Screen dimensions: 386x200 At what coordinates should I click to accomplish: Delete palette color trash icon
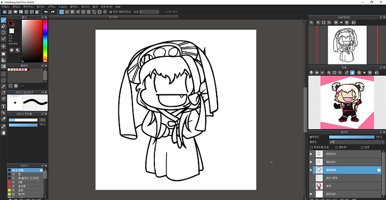(x=16, y=86)
